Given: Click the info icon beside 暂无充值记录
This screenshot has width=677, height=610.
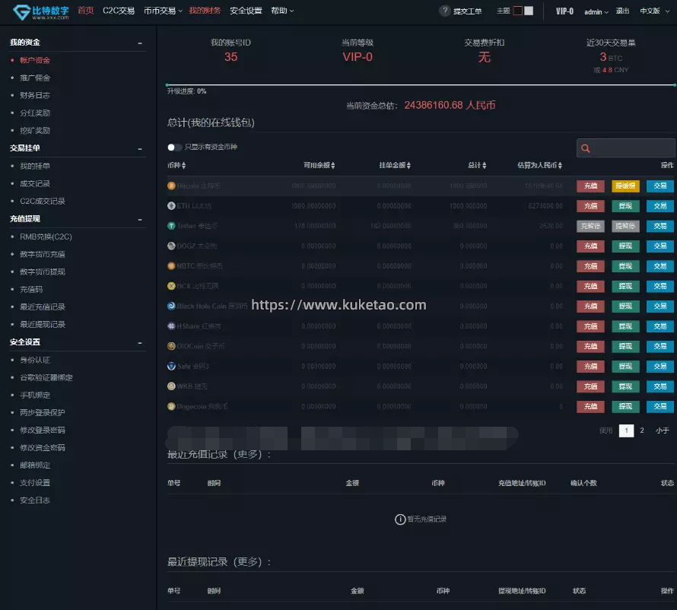Looking at the screenshot, I should pos(400,519).
